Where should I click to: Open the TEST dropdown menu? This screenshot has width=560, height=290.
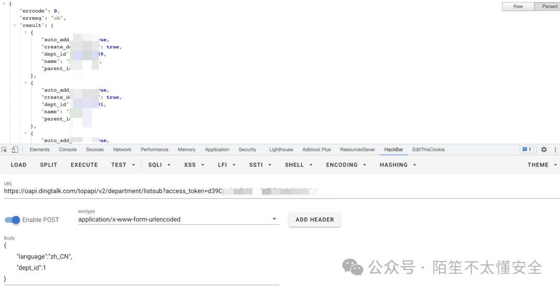pyautogui.click(x=123, y=164)
